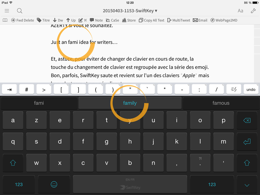260x195 pixels.
Task: Insert a hash symbol from extended row
Action: tap(27, 89)
